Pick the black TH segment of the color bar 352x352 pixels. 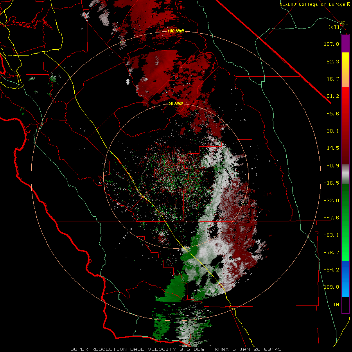point(345,305)
